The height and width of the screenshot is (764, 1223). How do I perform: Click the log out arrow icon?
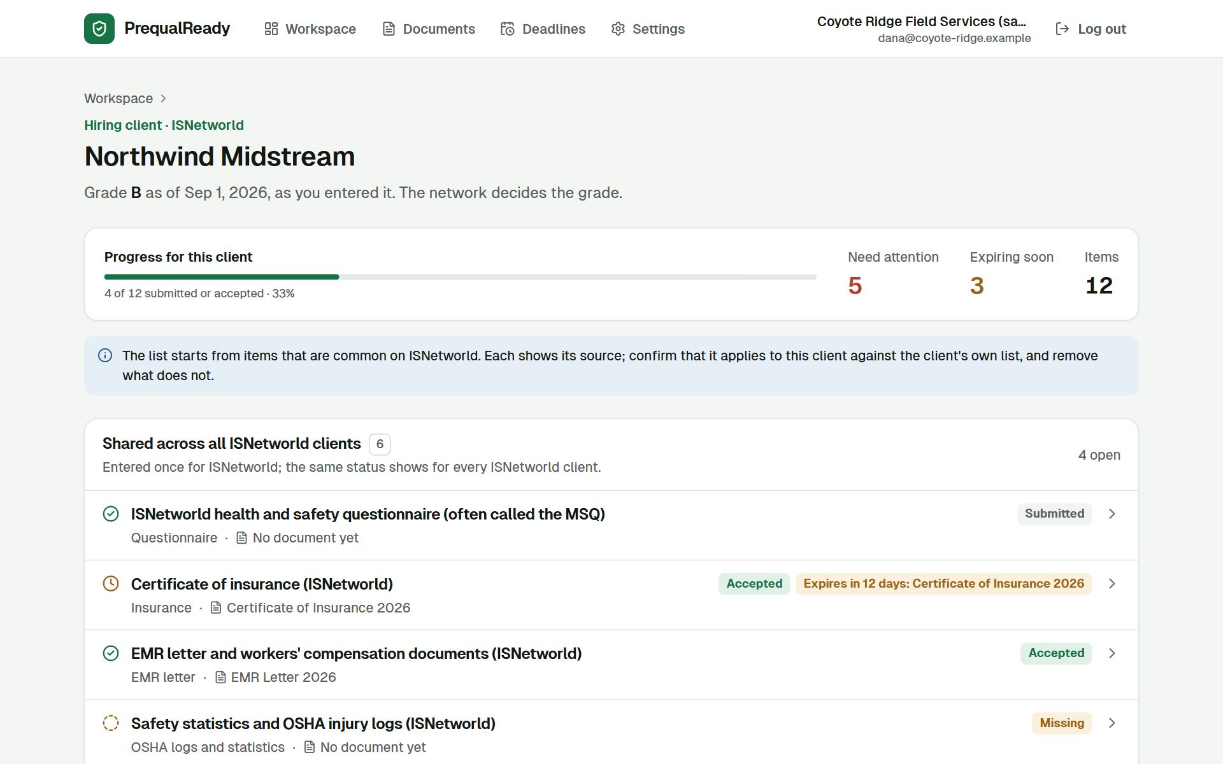coord(1062,29)
